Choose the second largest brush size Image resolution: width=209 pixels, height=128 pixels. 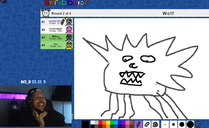point(182,124)
